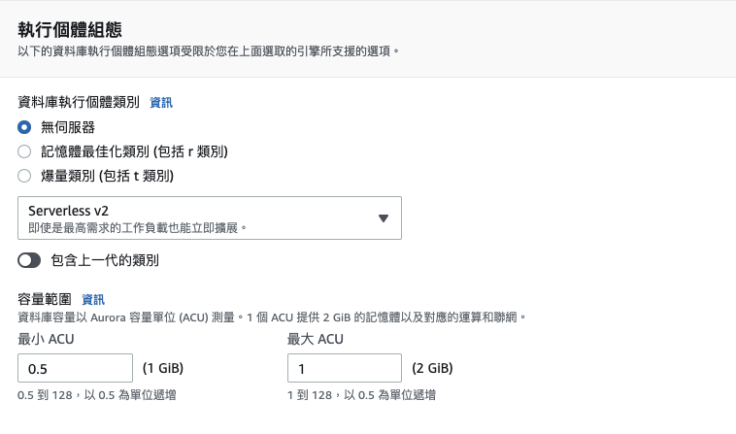736x434 pixels.
Task: Click the (2 GiB) text beside maximum ACU
Action: 433,369
